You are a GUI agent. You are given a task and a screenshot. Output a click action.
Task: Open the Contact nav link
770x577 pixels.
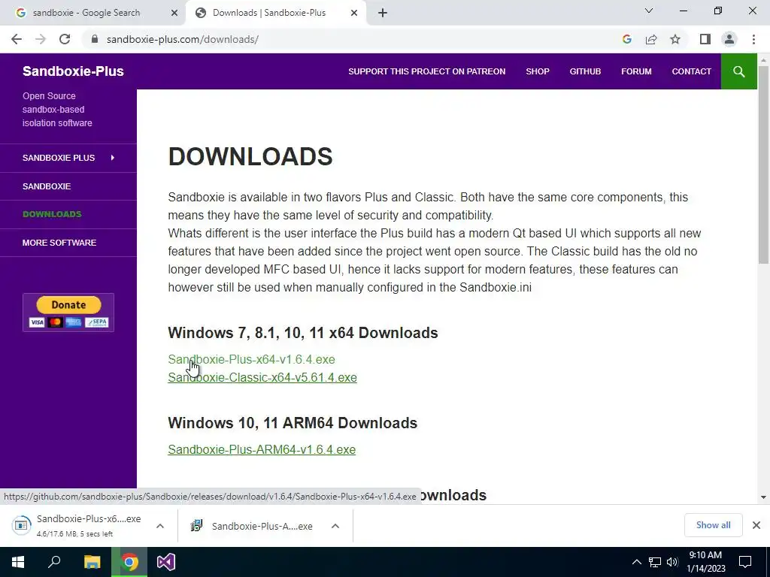point(691,71)
